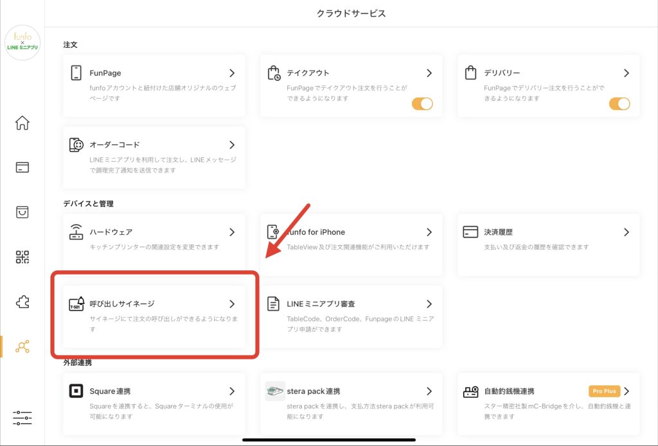Open the puzzle piece icon in sidebar
The height and width of the screenshot is (446, 658).
(x=22, y=302)
